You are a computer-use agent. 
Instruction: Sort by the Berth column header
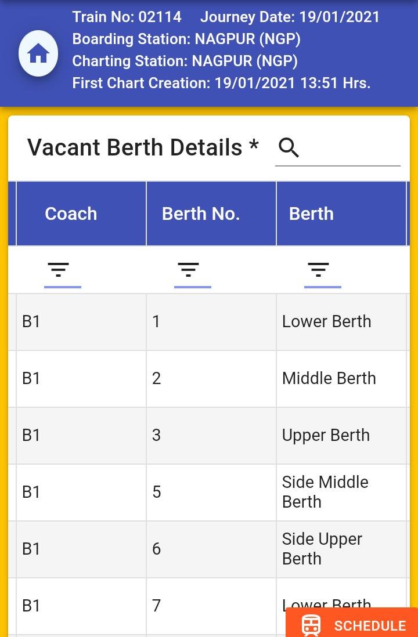pyautogui.click(x=311, y=213)
